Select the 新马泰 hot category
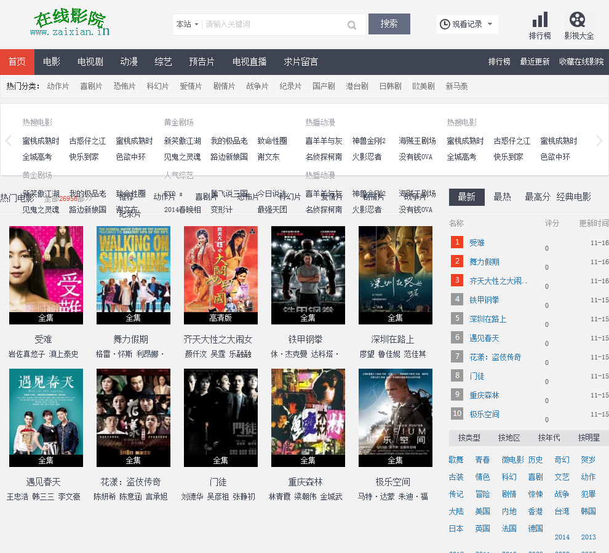 (x=456, y=86)
